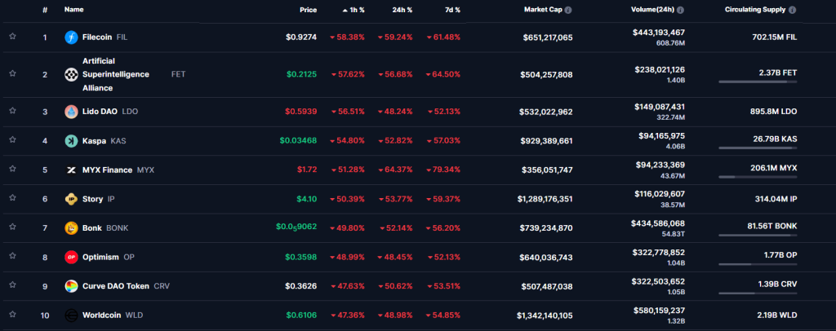Open the Bonk BONK coin page
The height and width of the screenshot is (331, 836).
tap(105, 228)
